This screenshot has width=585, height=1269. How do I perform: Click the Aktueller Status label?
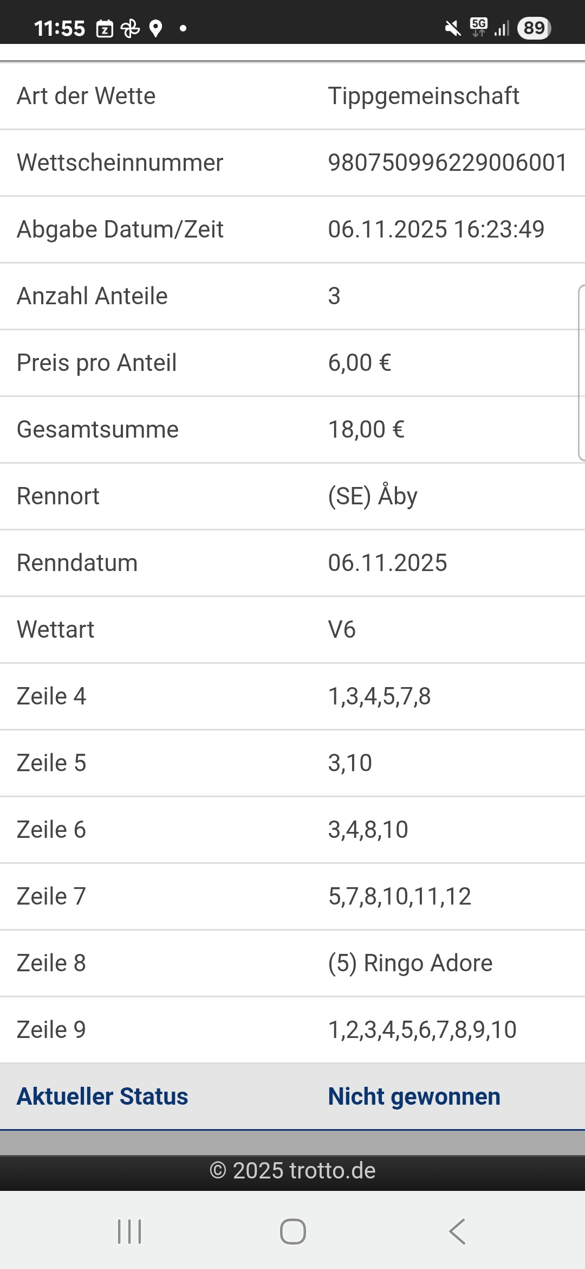coord(102,1097)
